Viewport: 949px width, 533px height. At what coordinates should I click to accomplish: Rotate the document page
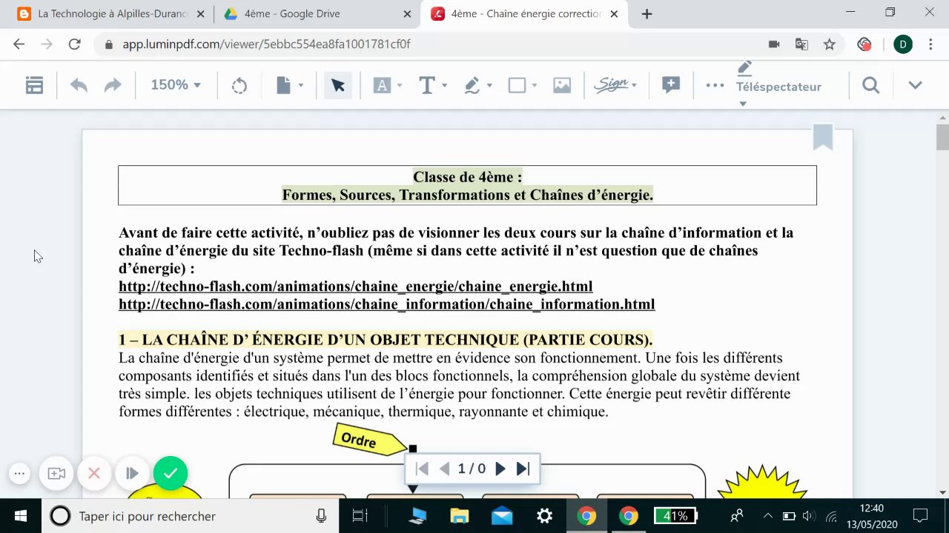point(239,86)
